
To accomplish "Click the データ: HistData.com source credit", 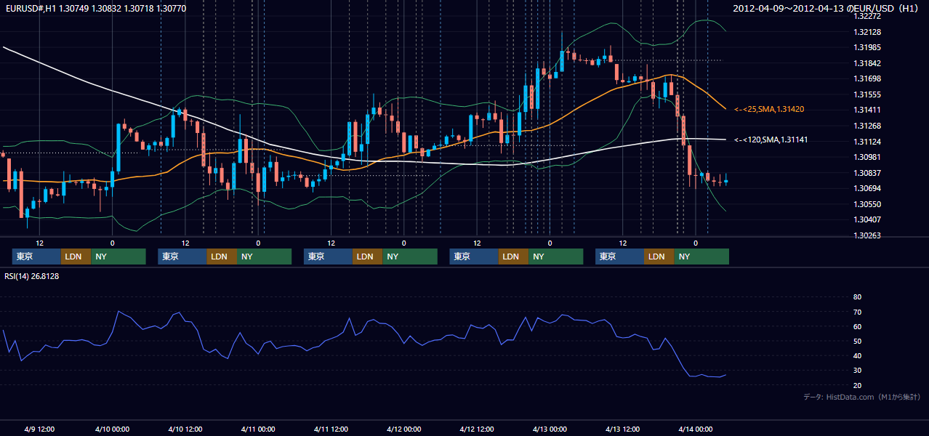I will 862,397.
